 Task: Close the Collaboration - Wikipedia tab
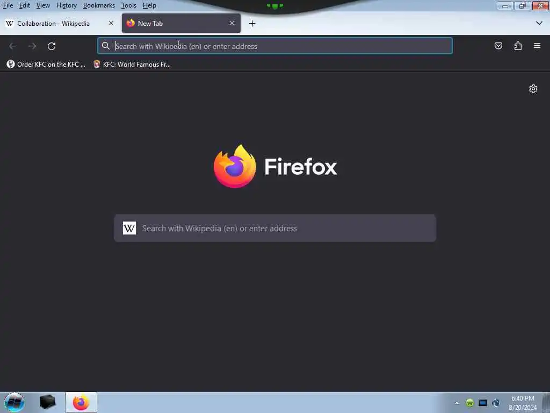click(x=111, y=23)
